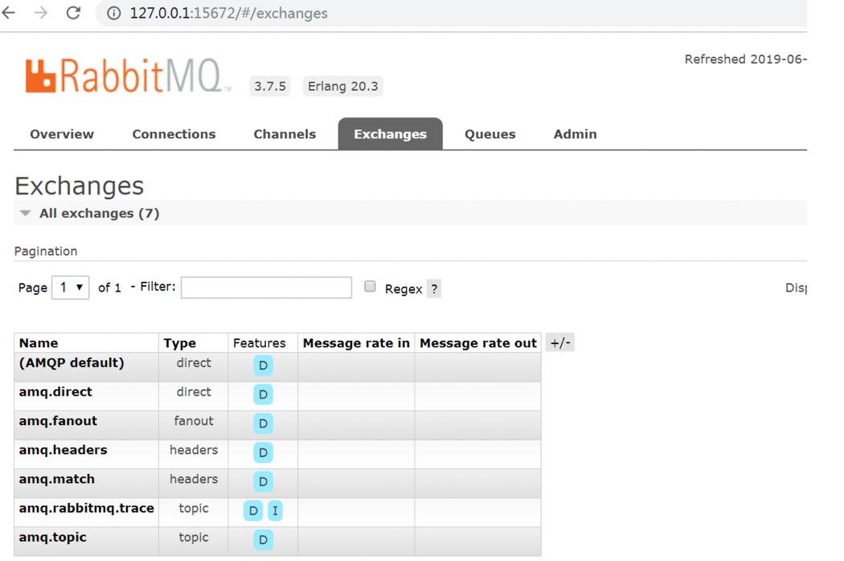Click the I internal badge for amq.rabbitmq.trace
Viewport: 844px width, 561px height.
pyautogui.click(x=275, y=511)
